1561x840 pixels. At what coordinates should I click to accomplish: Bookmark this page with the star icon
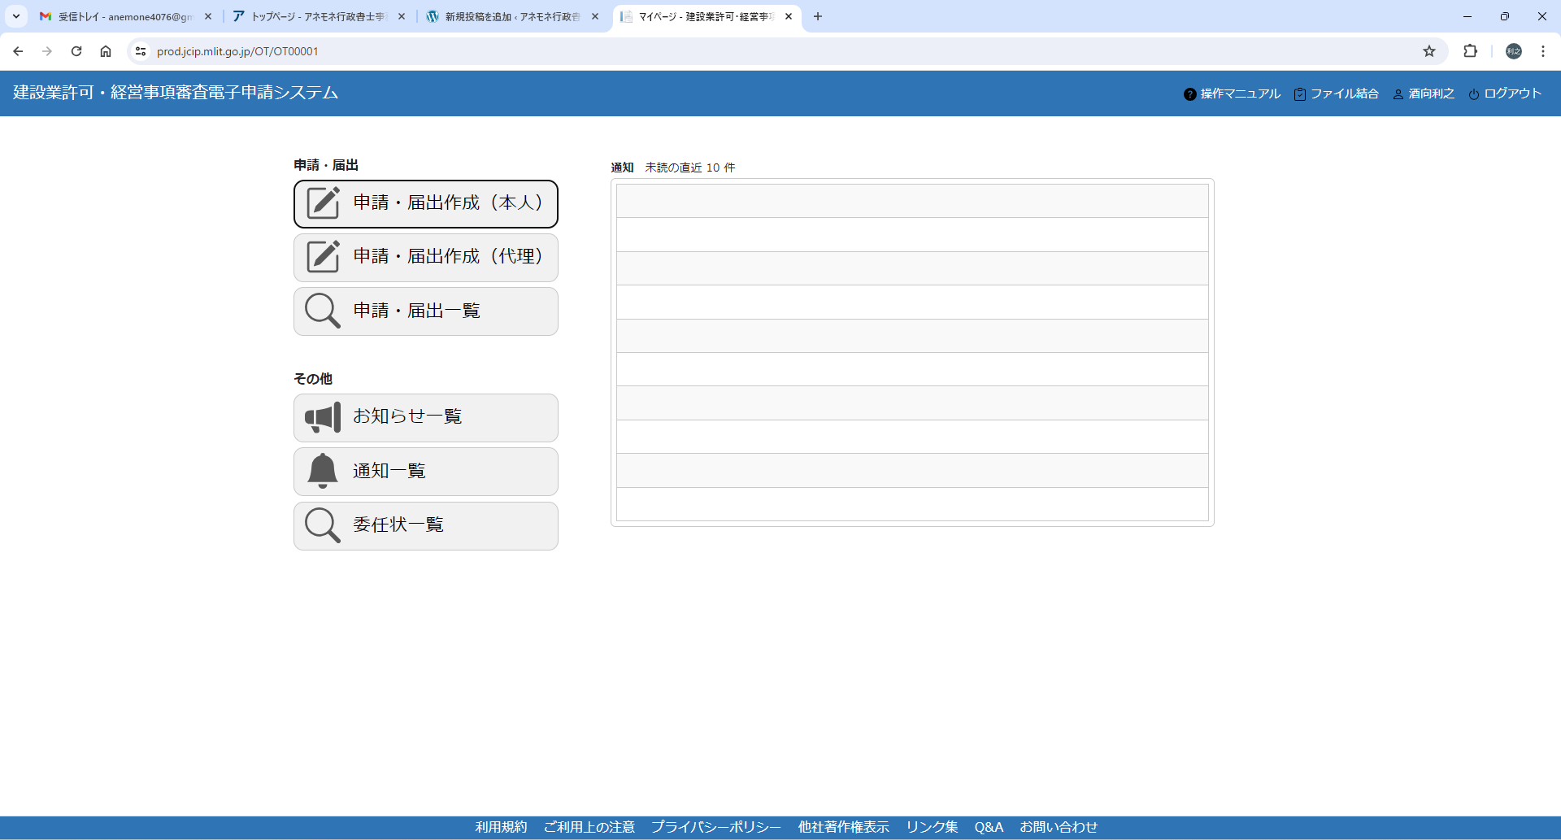click(x=1429, y=51)
